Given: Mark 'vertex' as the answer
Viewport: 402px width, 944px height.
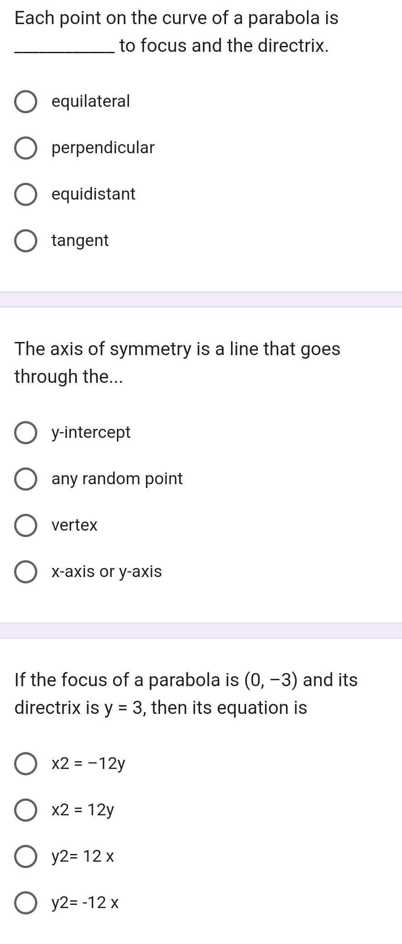Looking at the screenshot, I should coord(25,525).
